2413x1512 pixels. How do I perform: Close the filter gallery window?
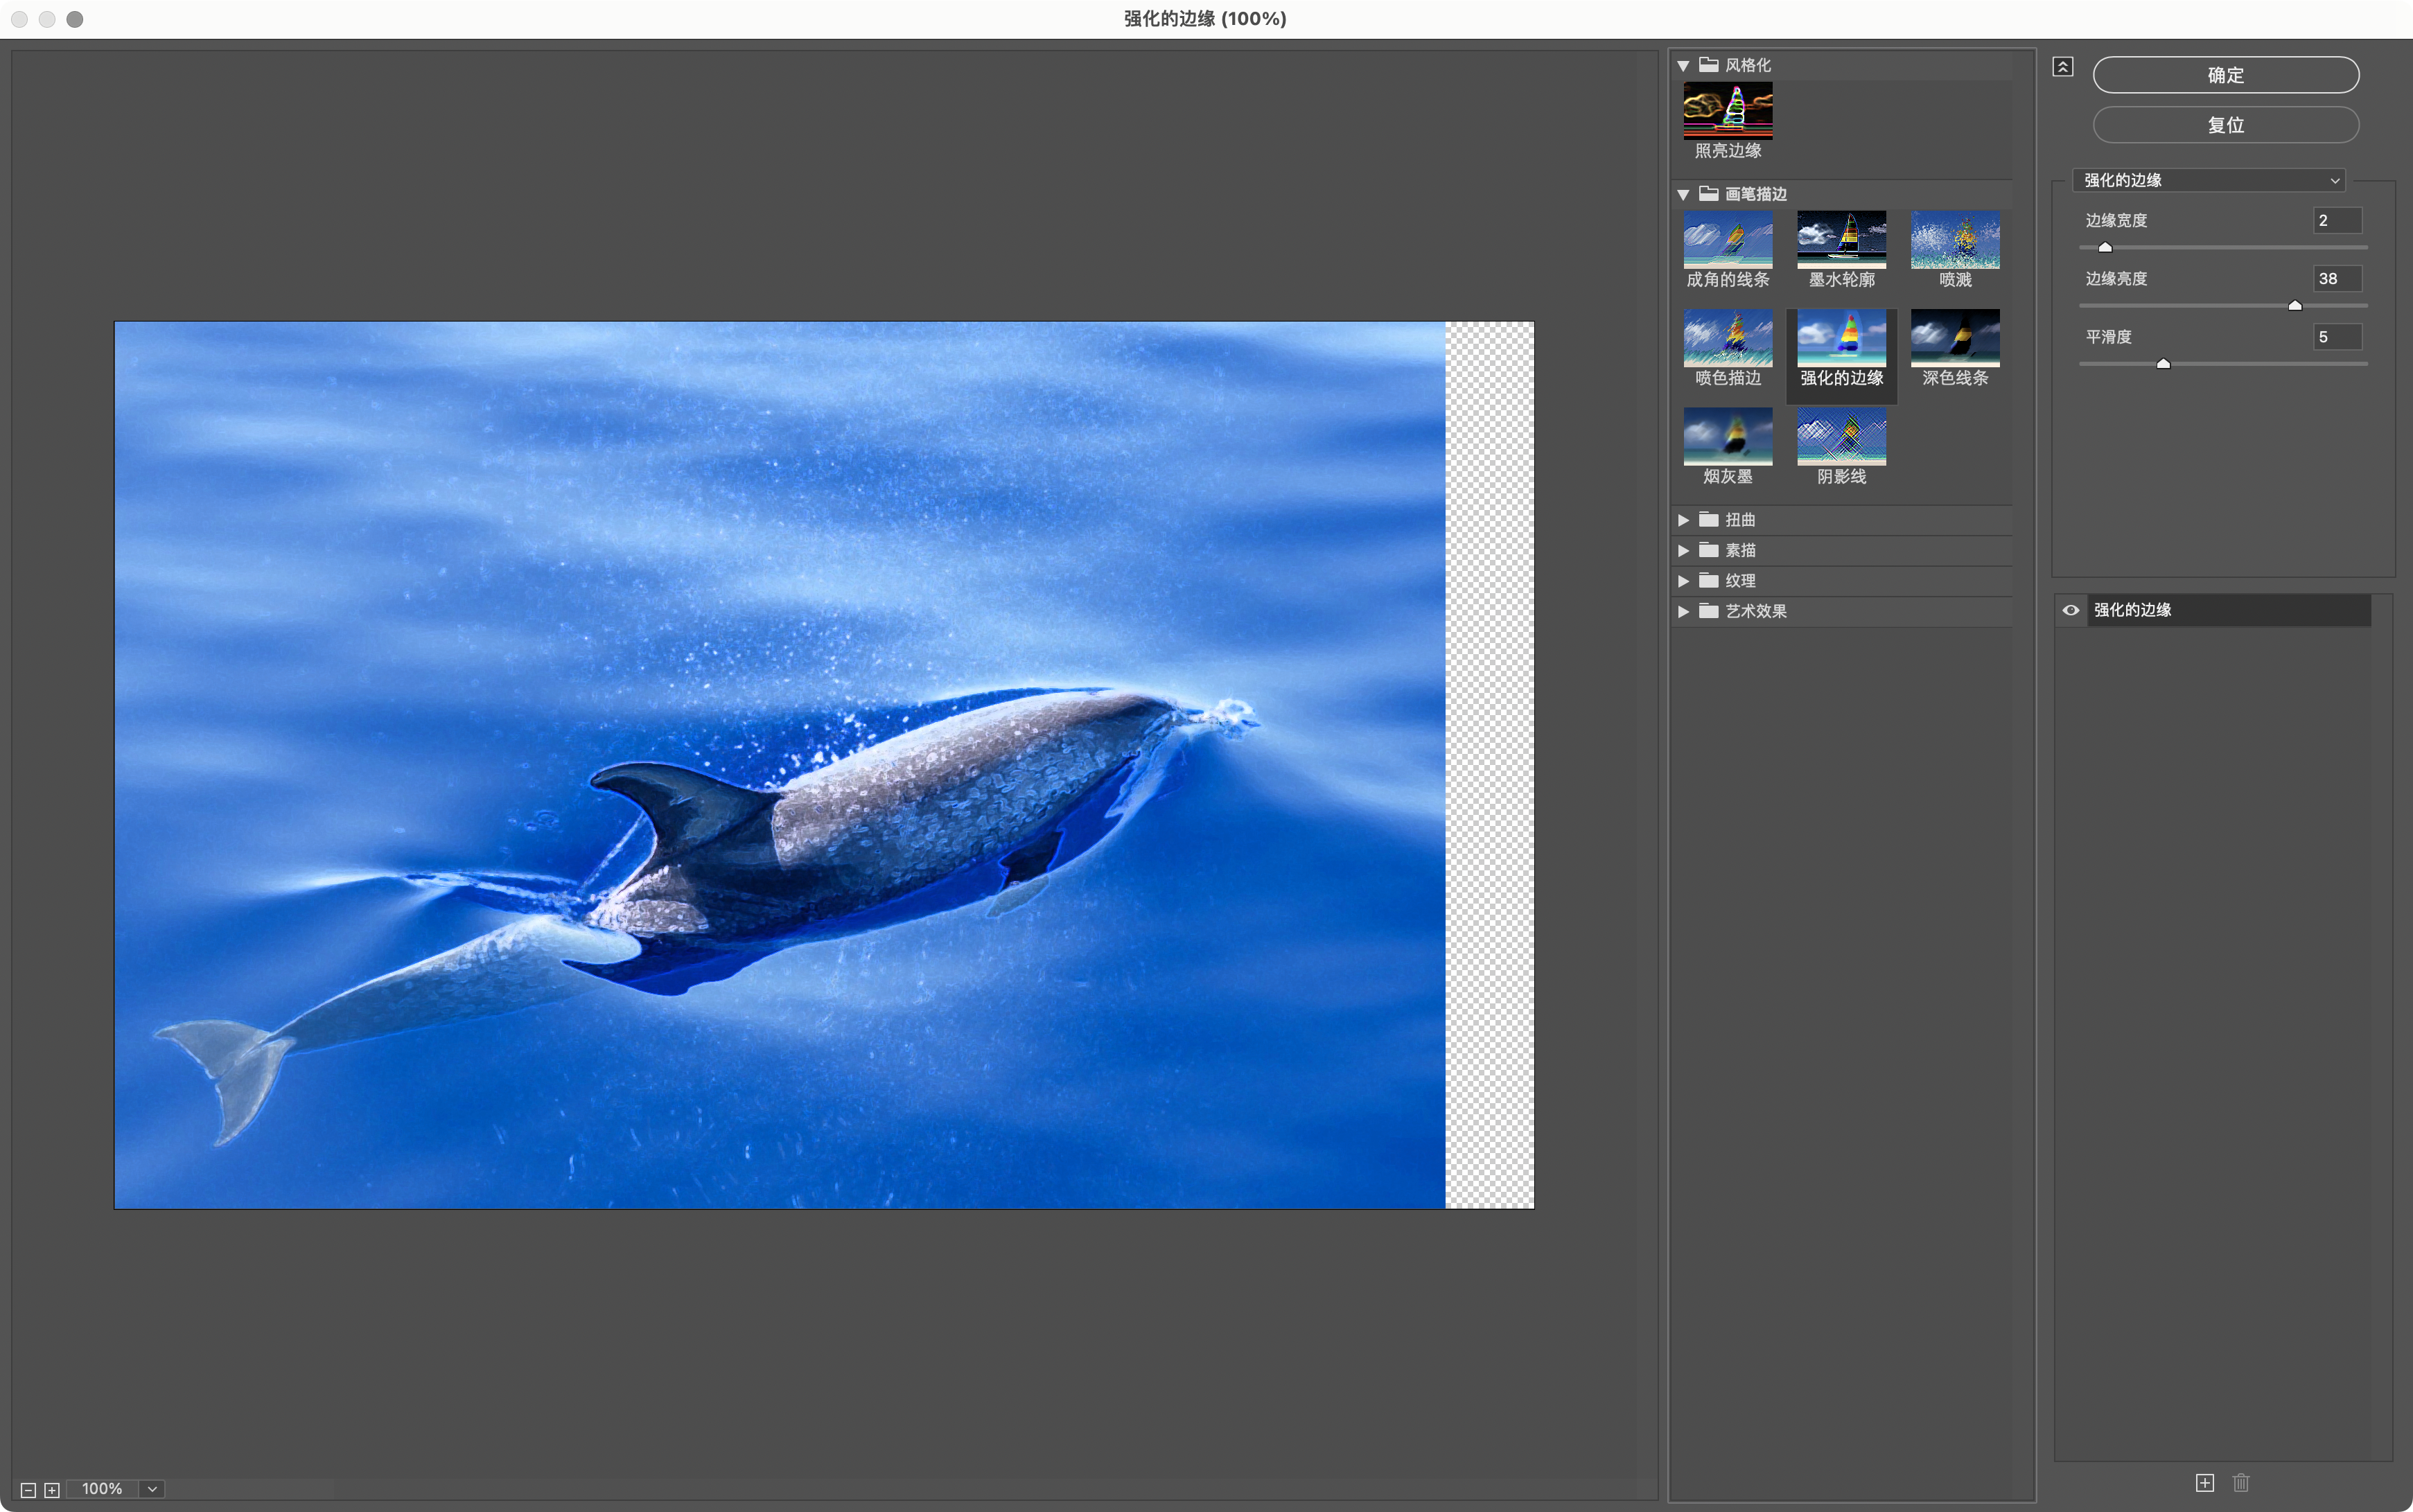19,19
